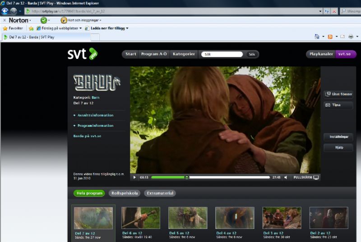Switch to the Rollspelskola tab

click(x=124, y=193)
